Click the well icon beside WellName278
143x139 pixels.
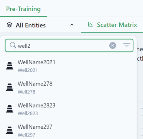pyautogui.click(x=10, y=87)
